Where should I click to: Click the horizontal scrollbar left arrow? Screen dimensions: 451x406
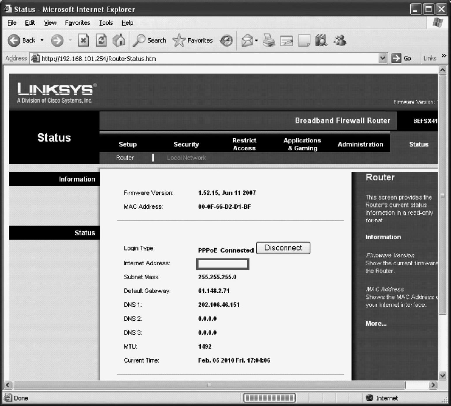8,385
